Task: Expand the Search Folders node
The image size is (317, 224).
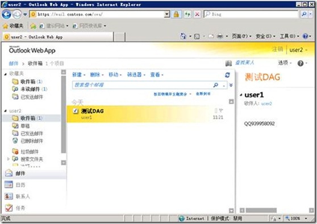Action: (x=9, y=159)
